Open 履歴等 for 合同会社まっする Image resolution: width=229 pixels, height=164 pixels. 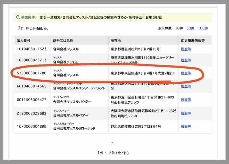(186, 60)
